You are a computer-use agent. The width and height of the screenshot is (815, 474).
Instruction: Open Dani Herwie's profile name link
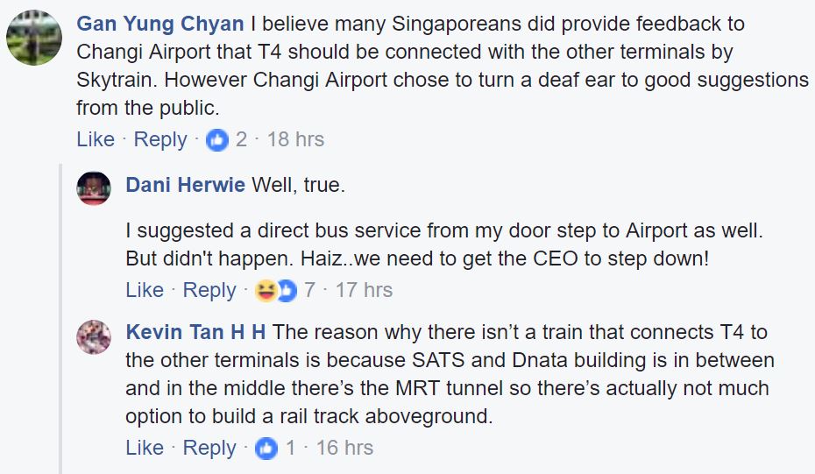click(185, 185)
